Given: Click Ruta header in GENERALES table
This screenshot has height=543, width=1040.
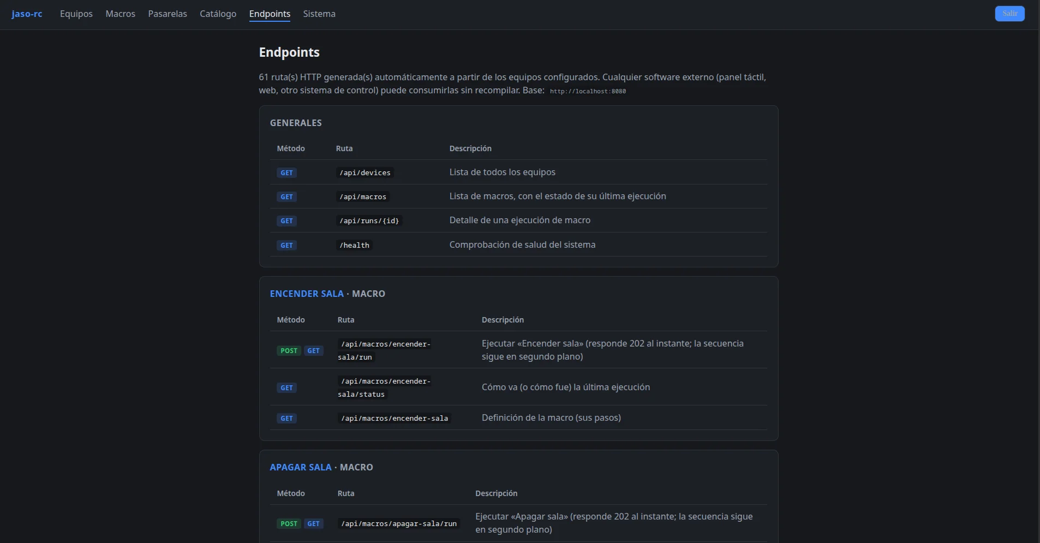Looking at the screenshot, I should [344, 148].
